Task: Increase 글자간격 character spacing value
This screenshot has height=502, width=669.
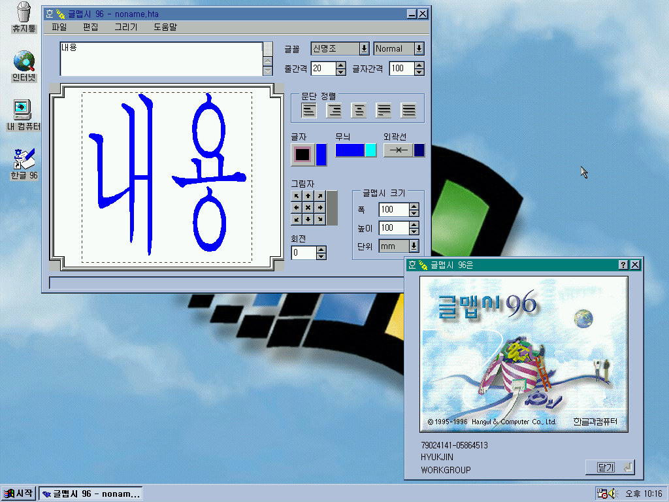Action: click(x=419, y=65)
